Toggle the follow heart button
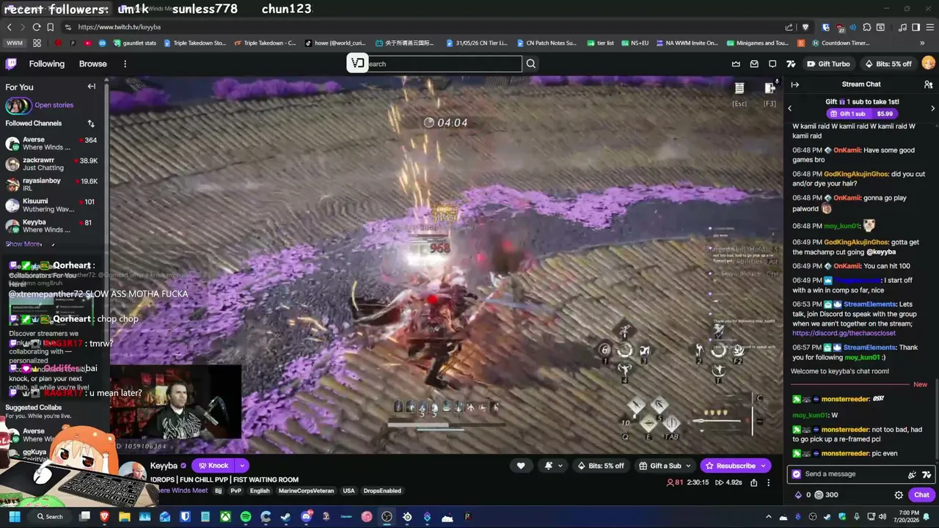Viewport: 939px width, 528px height. tap(521, 466)
